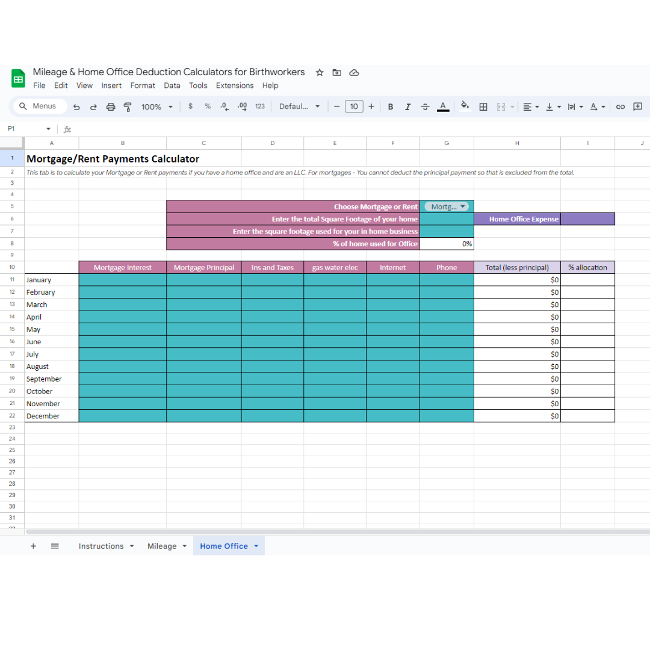Open text rotation options
Viewport: 650px width, 650px height.
coord(598,107)
